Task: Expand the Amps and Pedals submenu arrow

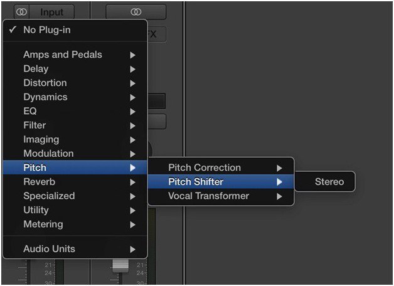Action: point(132,55)
